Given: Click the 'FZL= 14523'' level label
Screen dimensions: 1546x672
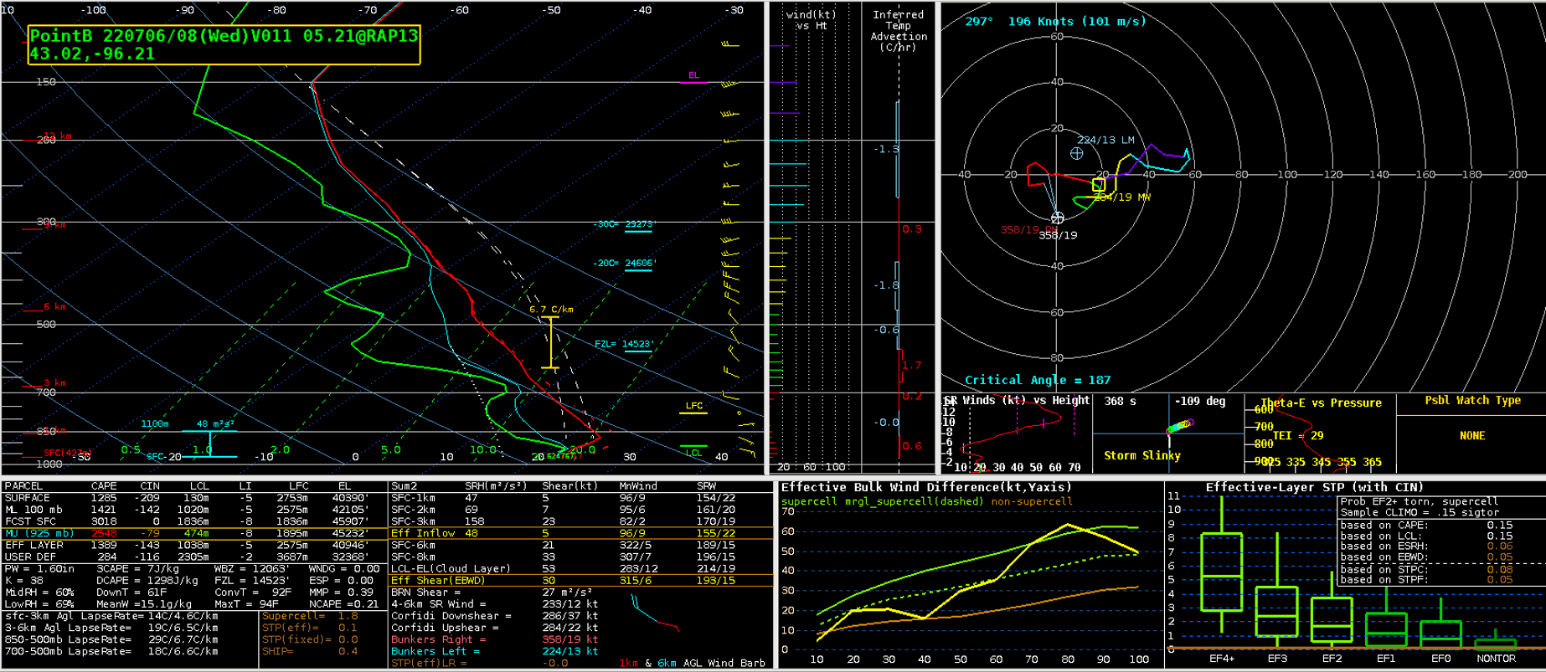Looking at the screenshot, I should pyautogui.click(x=624, y=344).
